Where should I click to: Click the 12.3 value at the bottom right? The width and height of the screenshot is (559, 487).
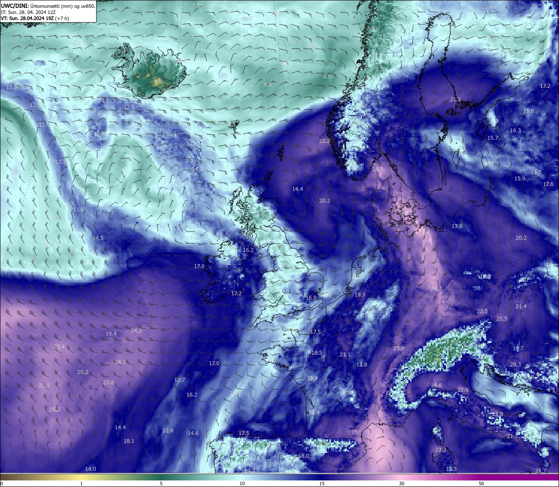451,469
